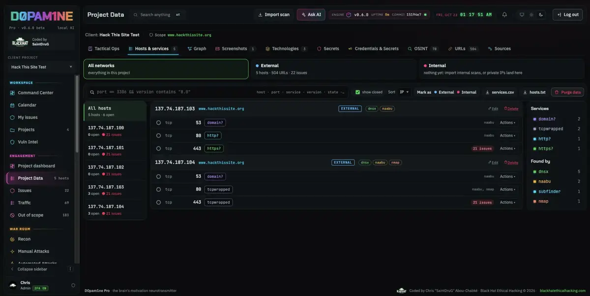Click the Import scan button

[274, 15]
